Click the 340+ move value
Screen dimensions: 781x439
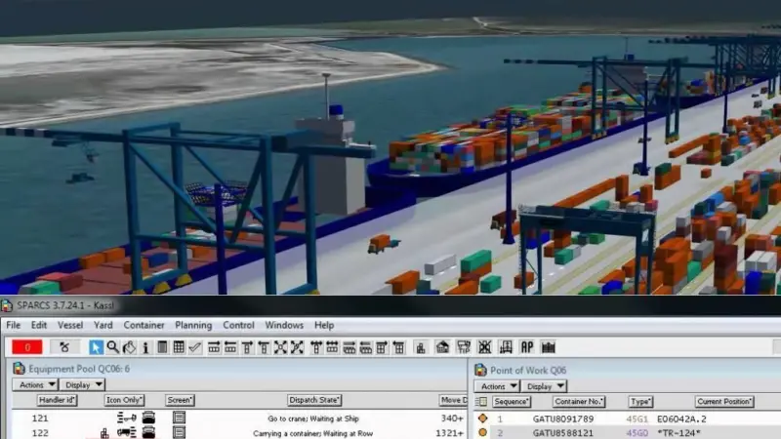(452, 419)
